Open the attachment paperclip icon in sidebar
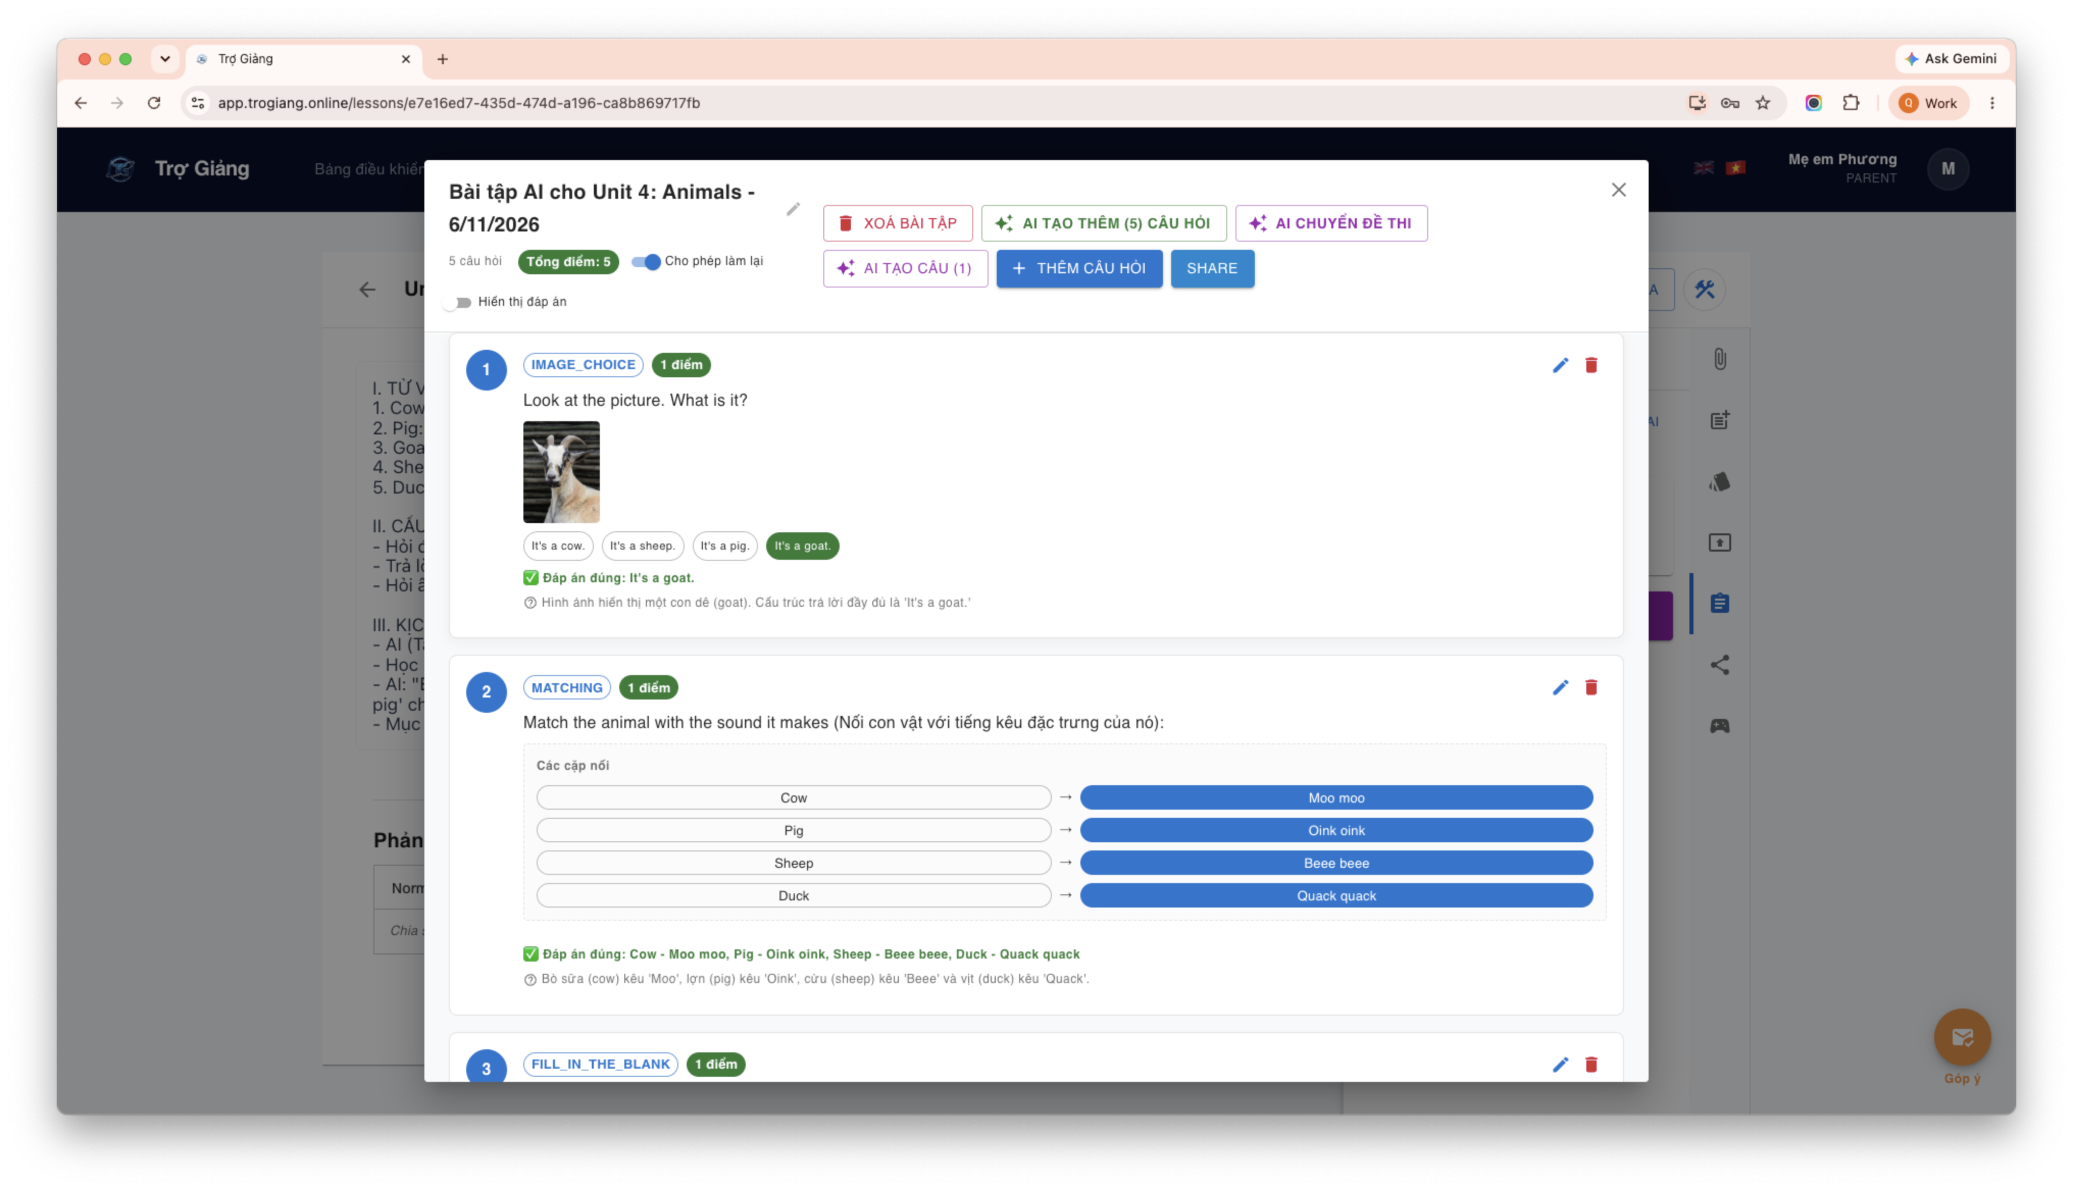 [1720, 359]
